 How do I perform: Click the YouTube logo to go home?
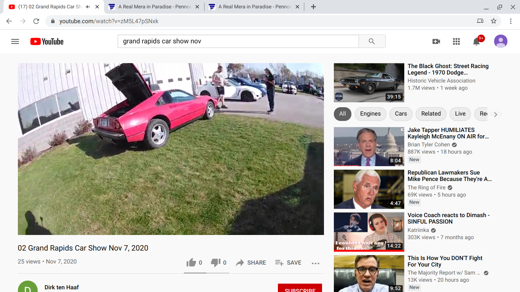(x=47, y=41)
